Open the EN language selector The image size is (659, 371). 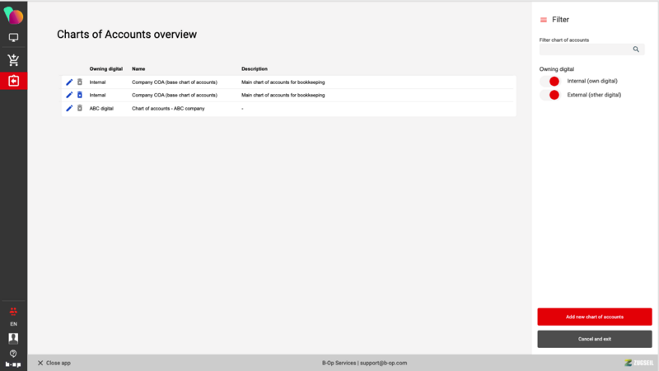13,324
